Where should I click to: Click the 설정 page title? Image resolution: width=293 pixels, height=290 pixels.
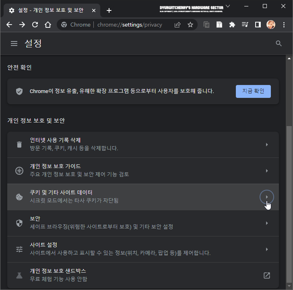tap(33, 43)
